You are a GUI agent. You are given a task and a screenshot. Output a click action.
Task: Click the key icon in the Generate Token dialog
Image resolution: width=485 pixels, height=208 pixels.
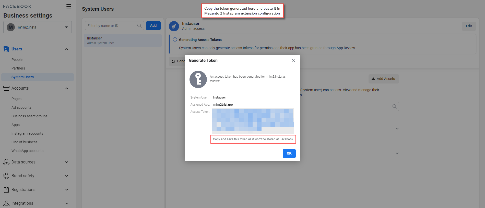[x=198, y=79]
